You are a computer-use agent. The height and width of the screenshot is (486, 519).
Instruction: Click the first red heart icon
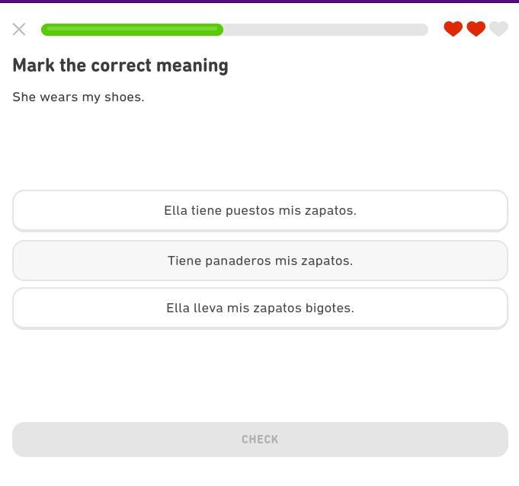pos(453,29)
